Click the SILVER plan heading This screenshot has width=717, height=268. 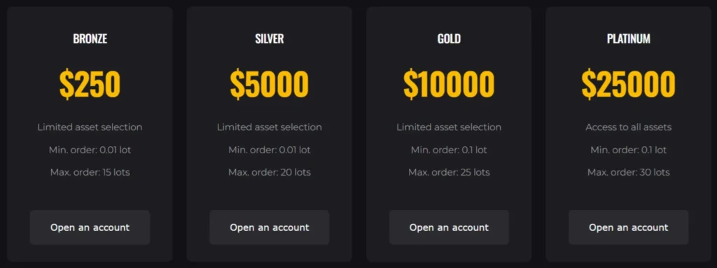270,39
